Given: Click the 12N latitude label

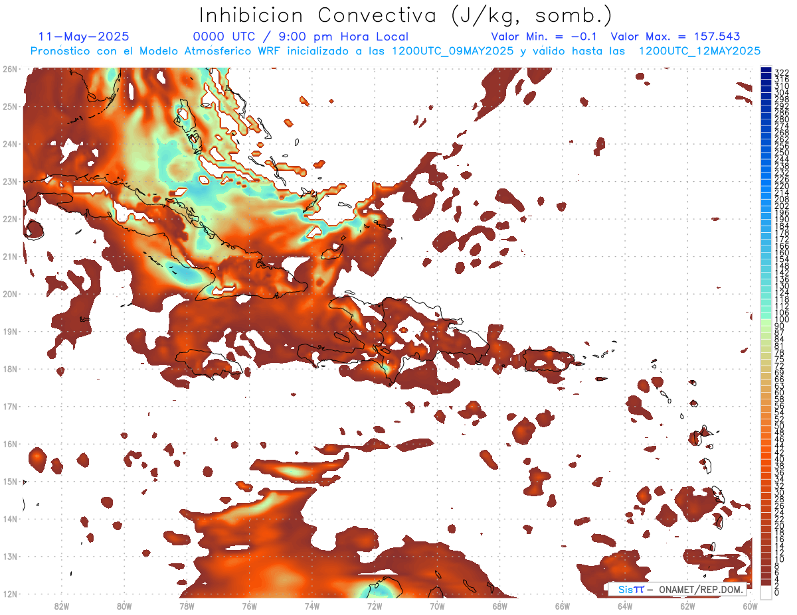Looking at the screenshot, I should pyautogui.click(x=11, y=594).
